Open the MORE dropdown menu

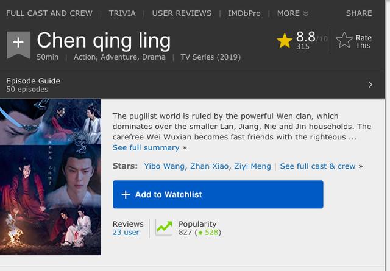(292, 13)
